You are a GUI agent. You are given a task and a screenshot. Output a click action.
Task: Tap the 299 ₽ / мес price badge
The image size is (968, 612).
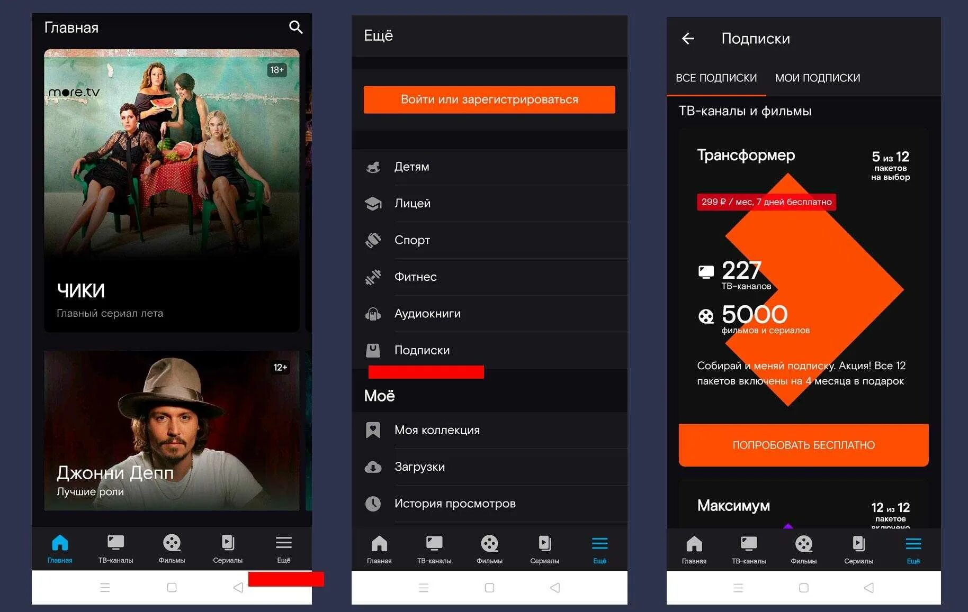click(766, 202)
